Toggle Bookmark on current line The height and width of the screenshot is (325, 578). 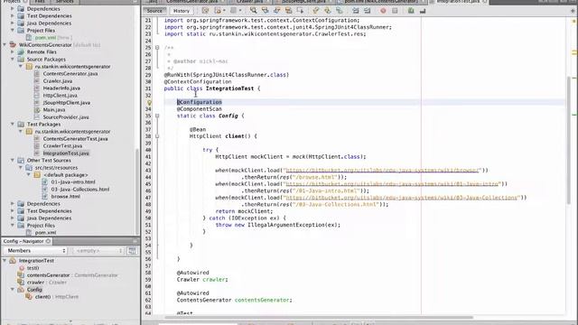[x=340, y=11]
